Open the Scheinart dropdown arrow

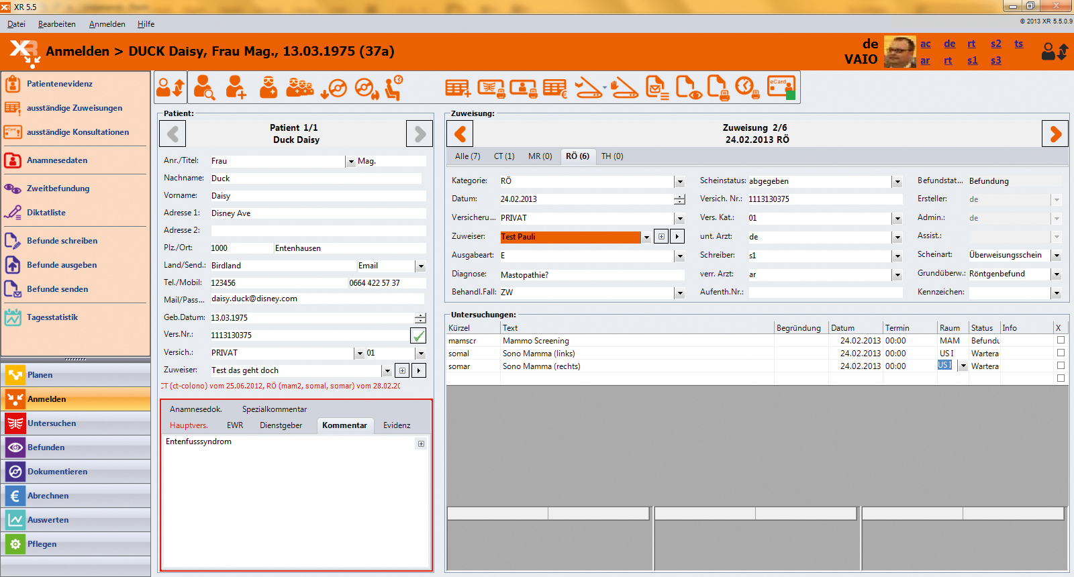(1056, 256)
